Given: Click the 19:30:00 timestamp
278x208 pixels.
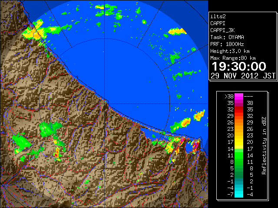Looking at the screenshot, I should [x=239, y=66].
